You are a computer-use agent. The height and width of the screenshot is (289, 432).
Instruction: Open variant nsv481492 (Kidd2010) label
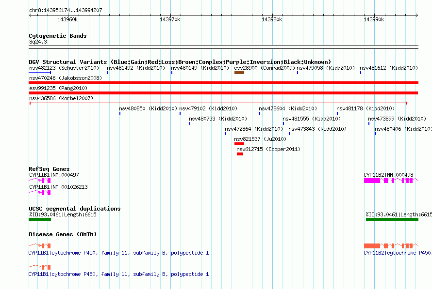pos(136,68)
